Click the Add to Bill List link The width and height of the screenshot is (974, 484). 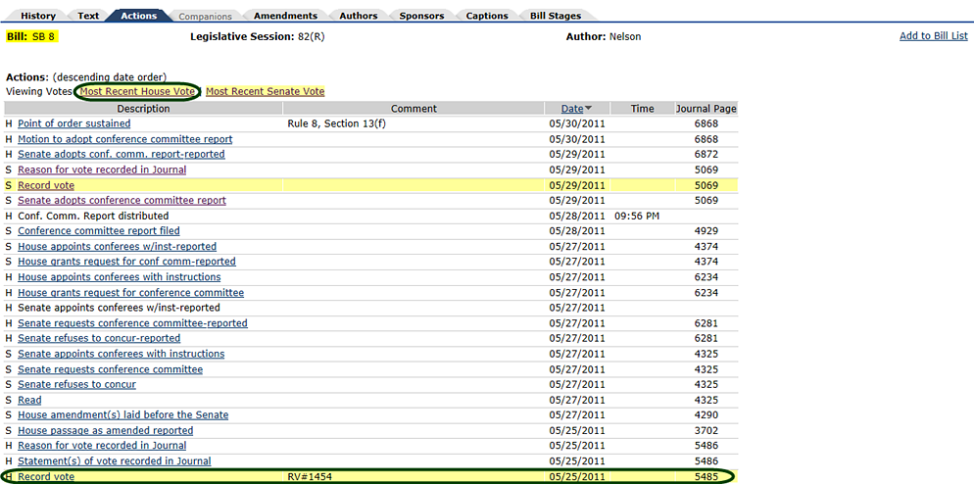pos(933,36)
